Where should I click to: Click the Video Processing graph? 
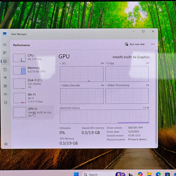(127, 96)
